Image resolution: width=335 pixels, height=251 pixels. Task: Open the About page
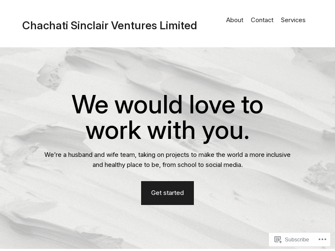[x=234, y=20]
